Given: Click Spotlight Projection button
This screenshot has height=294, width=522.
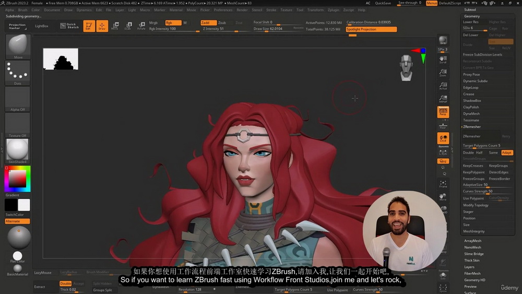Looking at the screenshot, I should pos(371,29).
